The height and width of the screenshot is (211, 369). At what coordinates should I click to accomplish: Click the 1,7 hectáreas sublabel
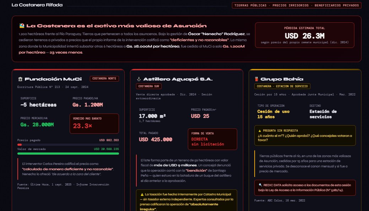[x=150, y=121]
